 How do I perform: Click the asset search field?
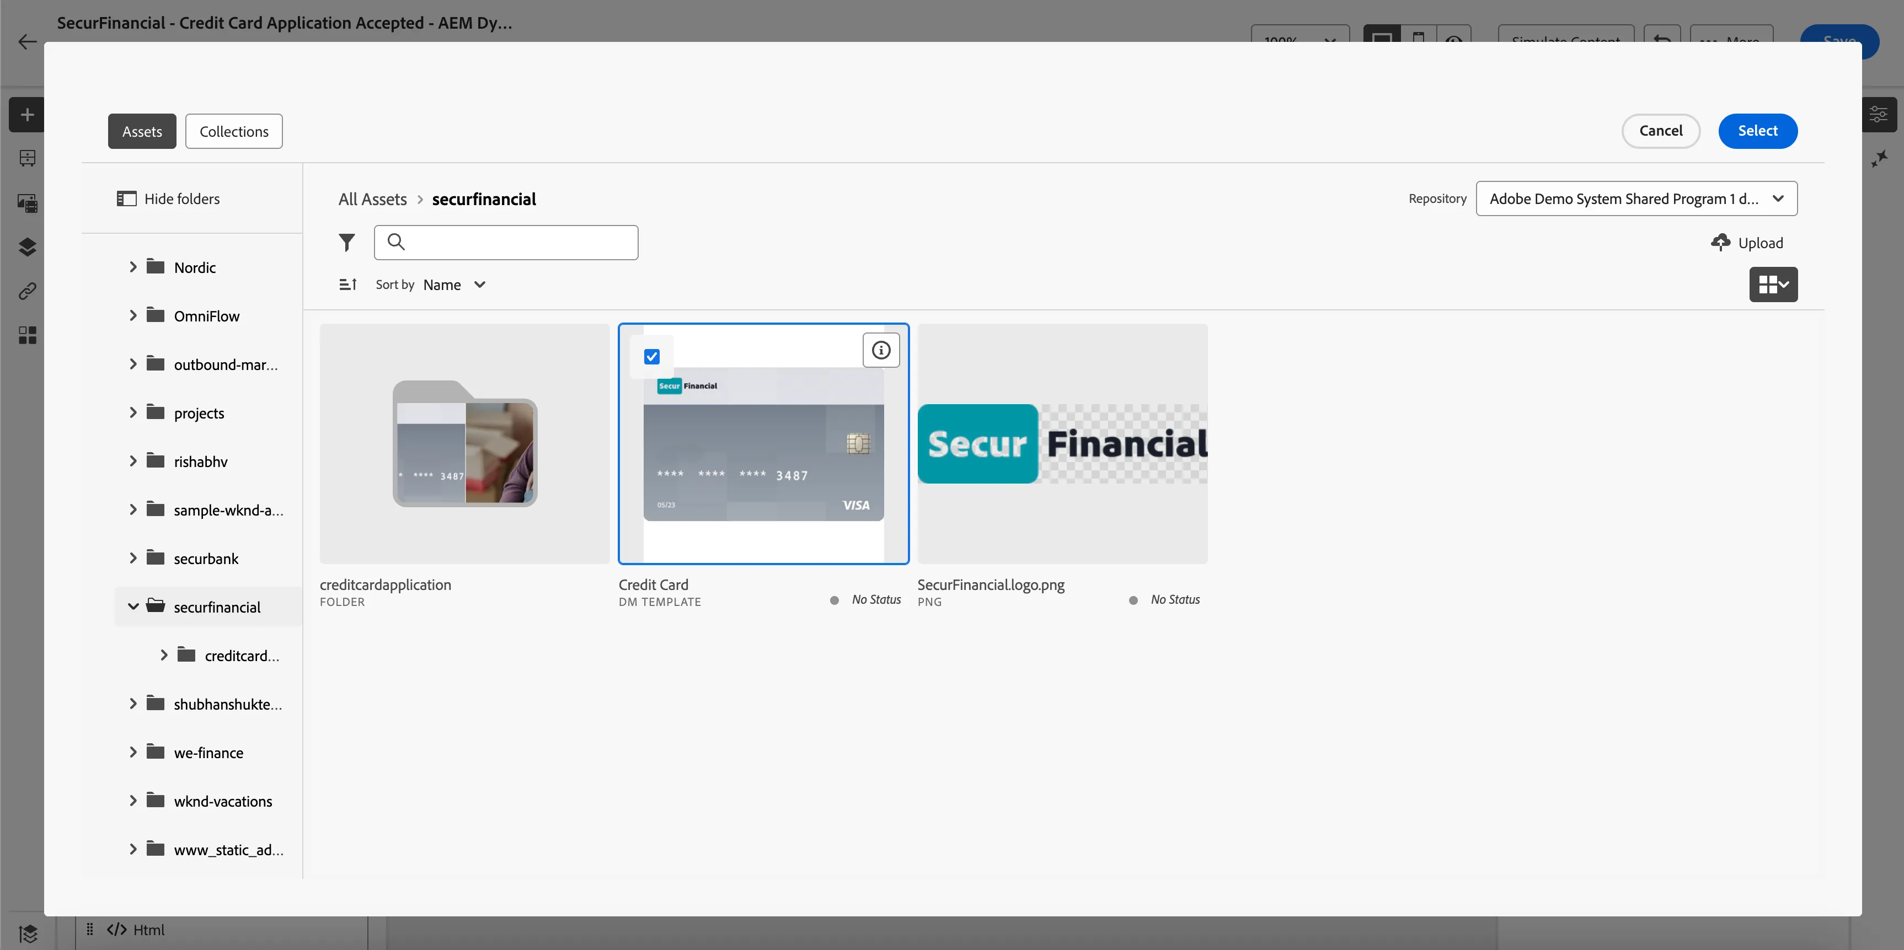point(506,242)
